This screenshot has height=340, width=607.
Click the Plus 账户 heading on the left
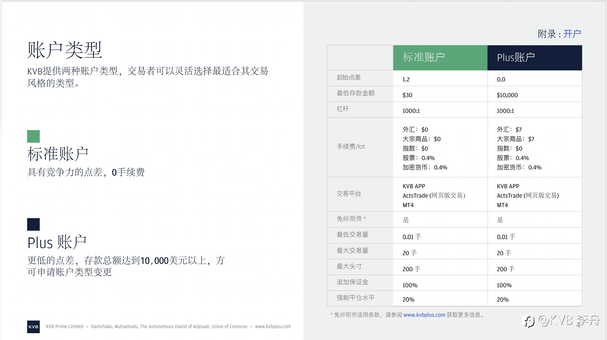[57, 242]
